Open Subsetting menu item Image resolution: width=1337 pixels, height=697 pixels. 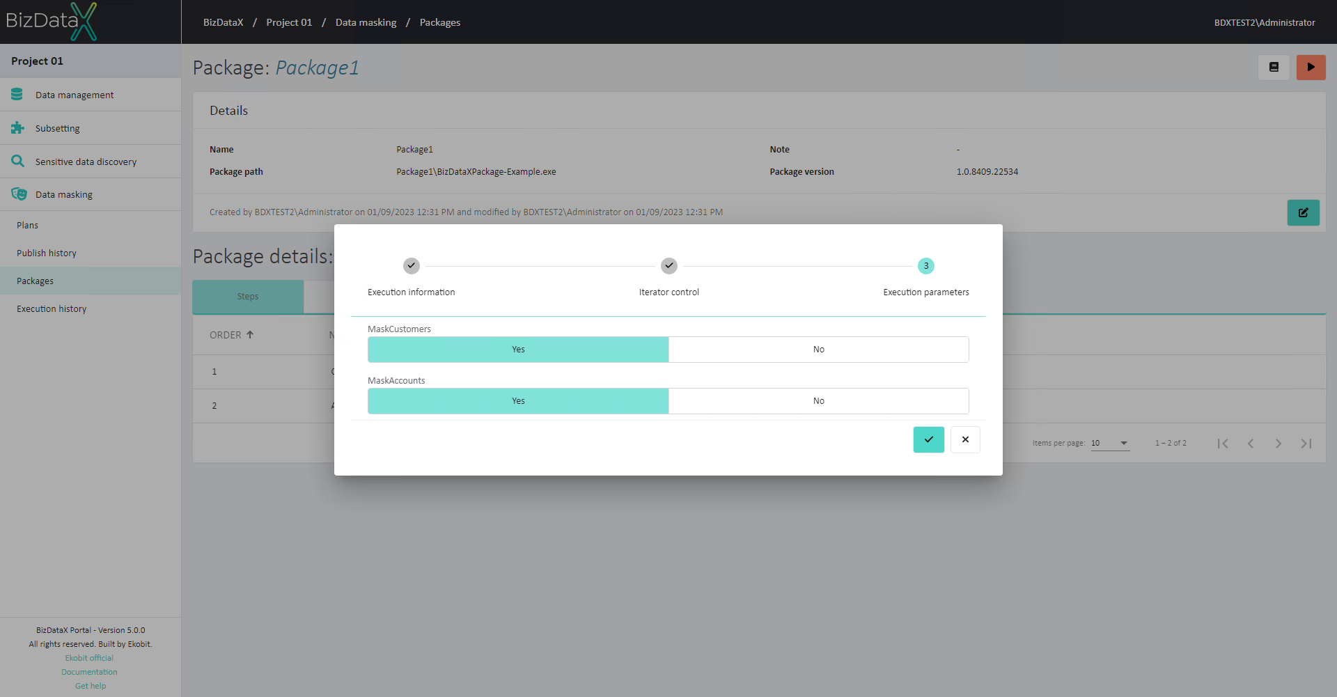pyautogui.click(x=91, y=128)
